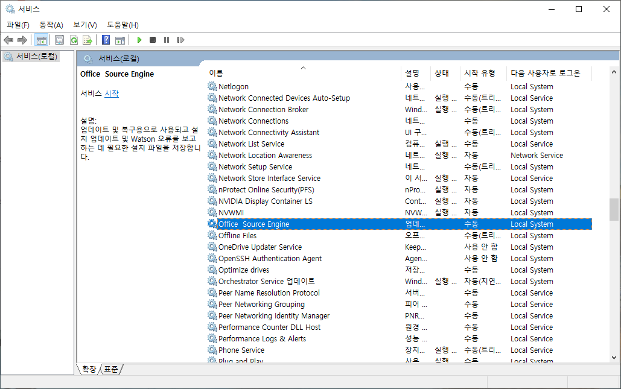The height and width of the screenshot is (389, 621).
Task: Switch to the 확장 tab
Action: pyautogui.click(x=89, y=369)
